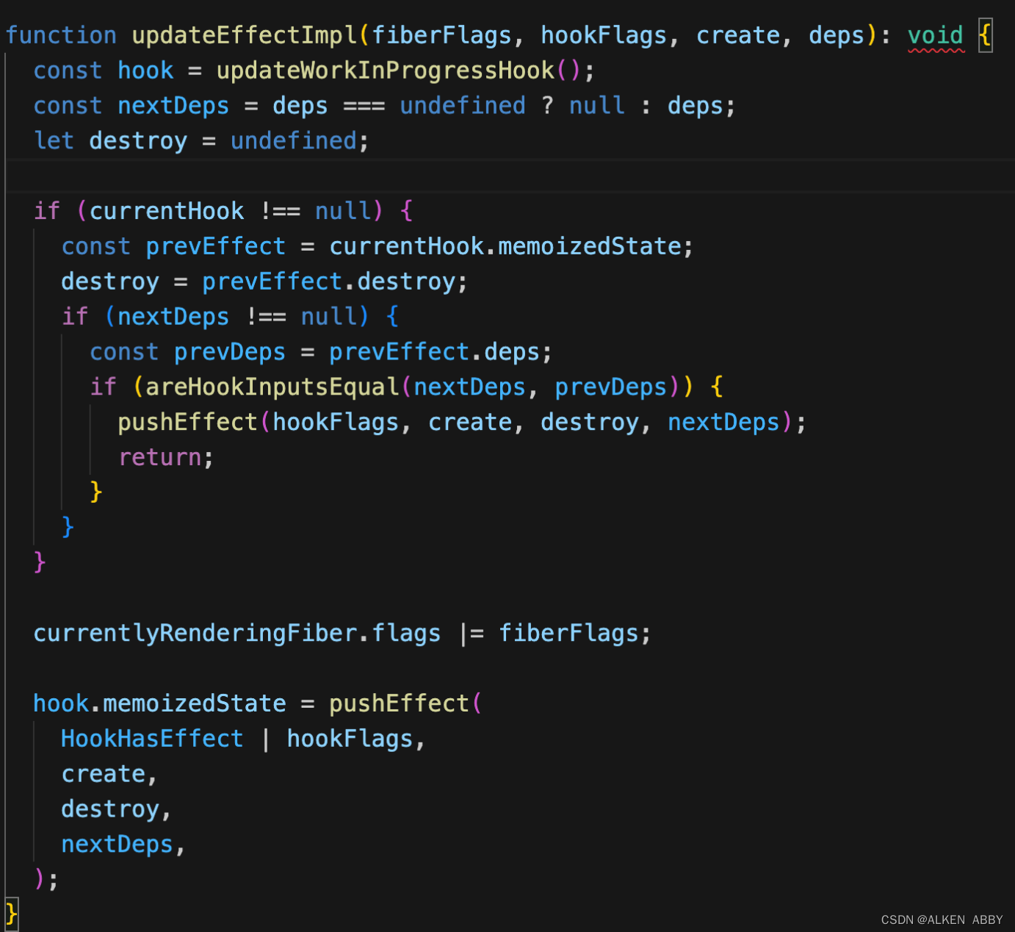1015x932 pixels.
Task: Click 'fiberFlags' parameter in the function signature
Action: tap(441, 35)
